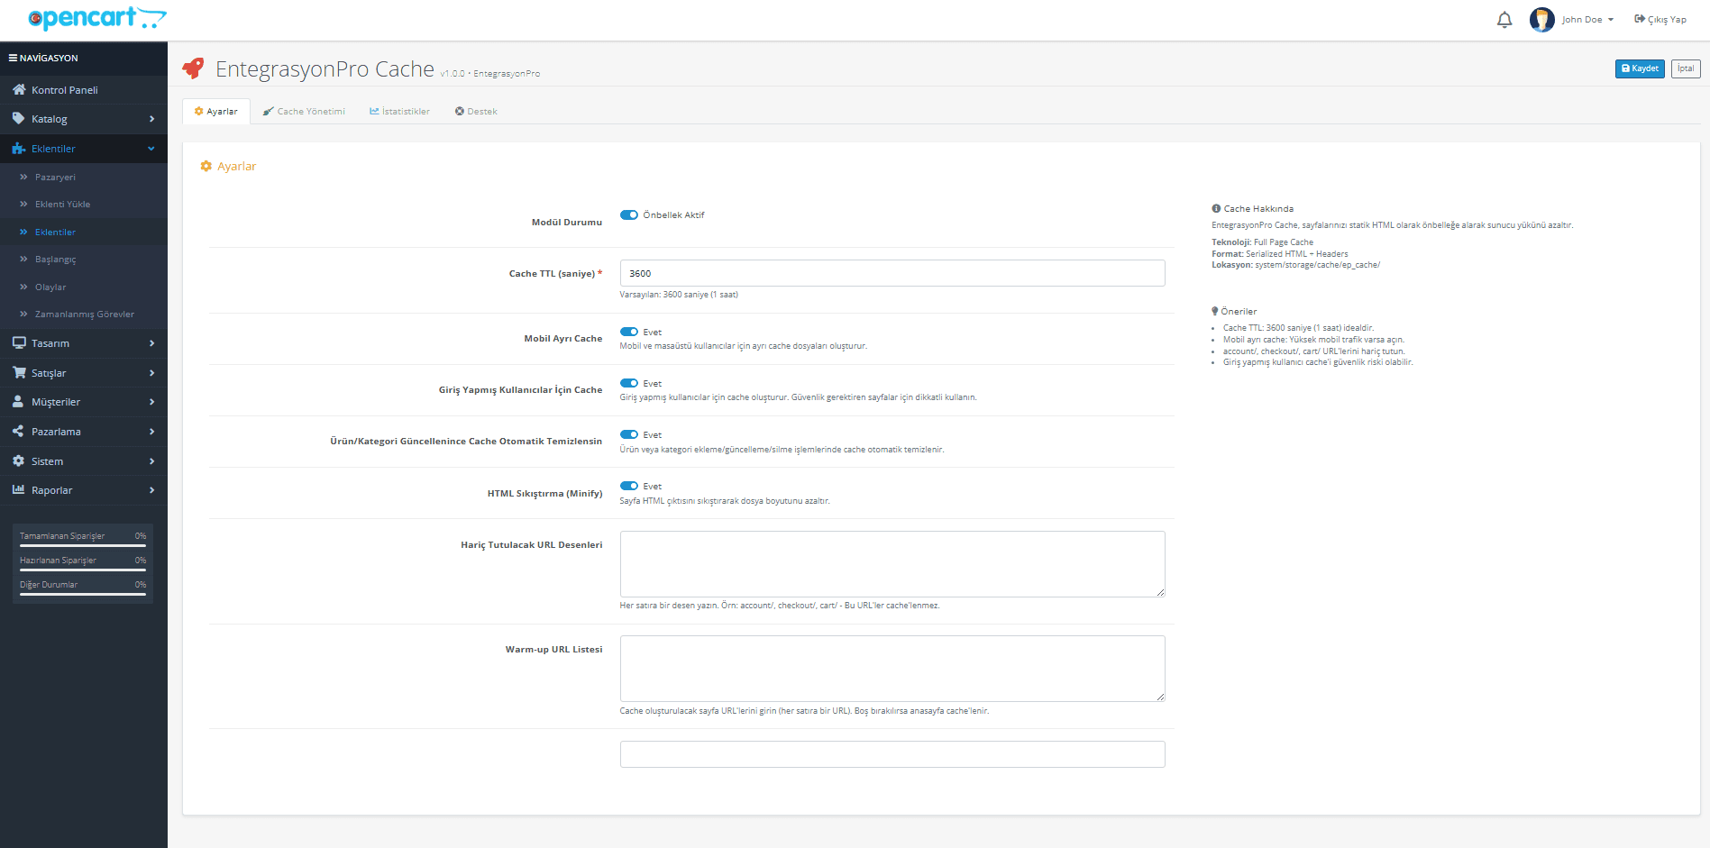The height and width of the screenshot is (848, 1710).
Task: Toggle the Mobil Ayrı Cache switch
Action: pos(629,333)
